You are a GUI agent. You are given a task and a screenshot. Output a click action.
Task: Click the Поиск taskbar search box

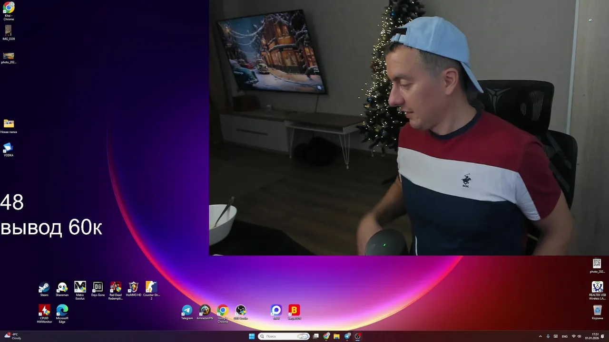click(284, 336)
